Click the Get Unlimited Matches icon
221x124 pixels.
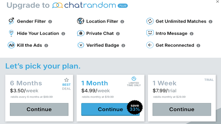point(150,21)
